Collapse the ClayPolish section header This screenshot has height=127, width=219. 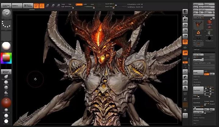coord(197,85)
